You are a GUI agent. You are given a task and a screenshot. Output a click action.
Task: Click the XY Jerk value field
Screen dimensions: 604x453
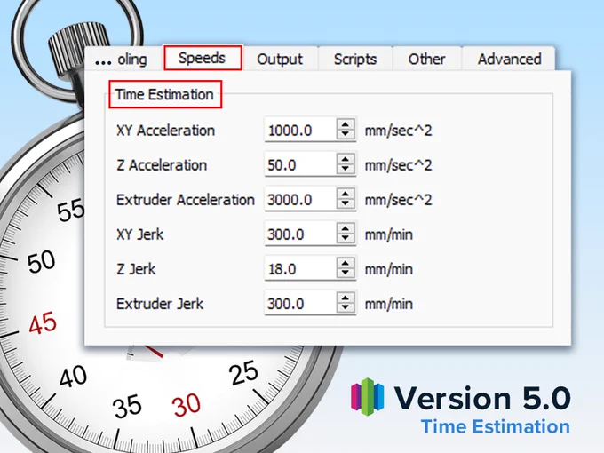tap(300, 234)
